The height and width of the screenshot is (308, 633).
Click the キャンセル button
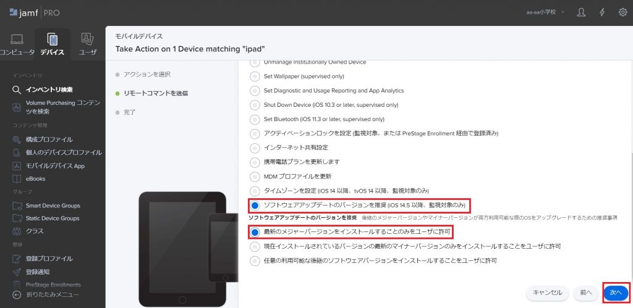pyautogui.click(x=548, y=293)
